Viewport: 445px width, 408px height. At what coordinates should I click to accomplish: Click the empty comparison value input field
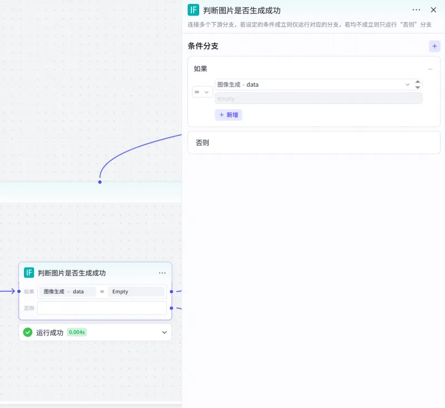pyautogui.click(x=318, y=99)
